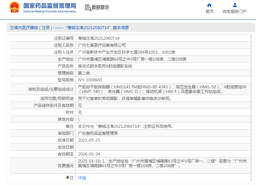Click the document icon before 境内医疗器械
This screenshot has width=256, height=185.
pyautogui.click(x=12, y=28)
